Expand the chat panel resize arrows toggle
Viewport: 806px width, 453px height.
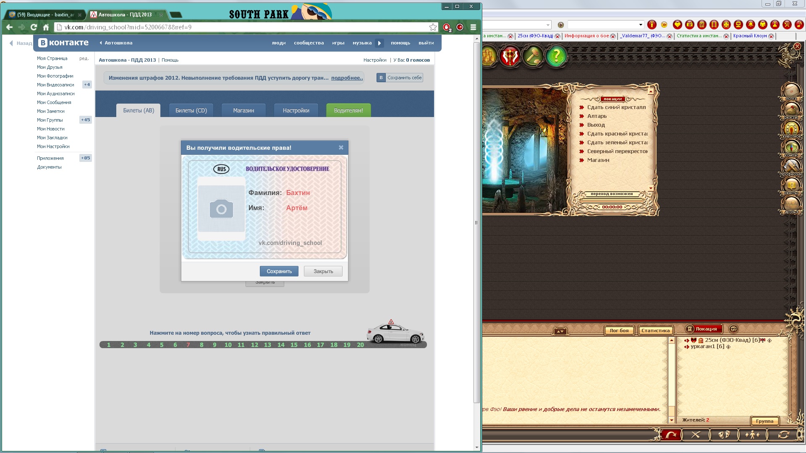[560, 331]
